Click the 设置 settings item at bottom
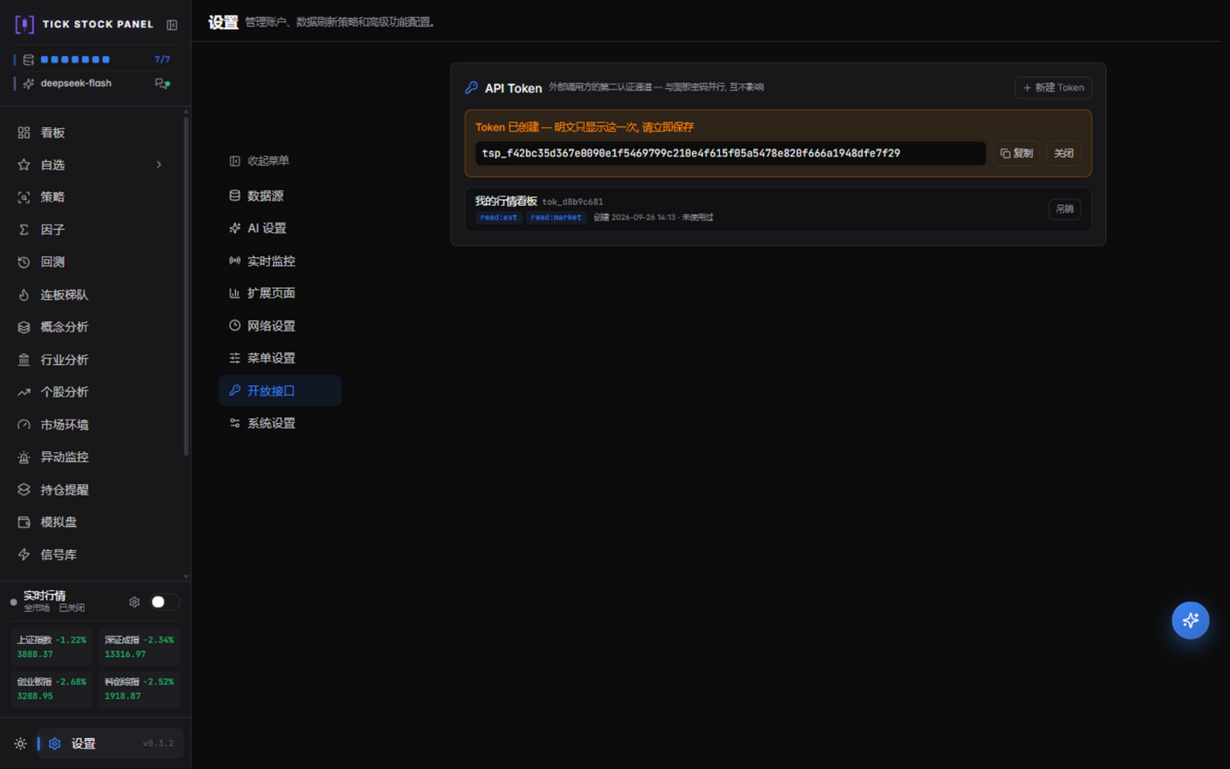The height and width of the screenshot is (769, 1230). pyautogui.click(x=110, y=744)
